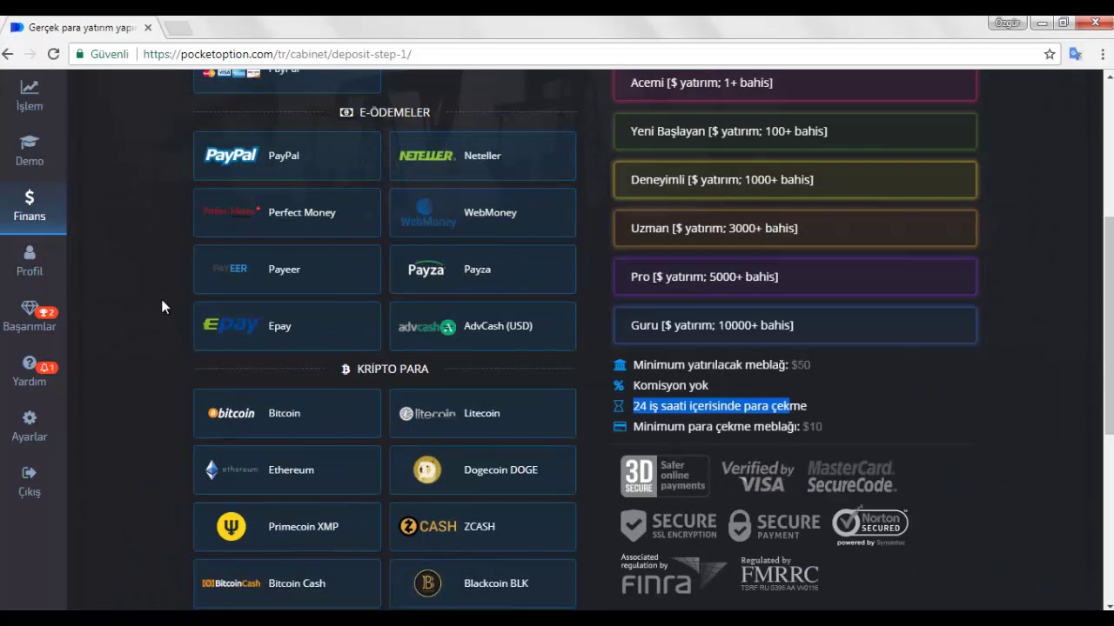Click the Verified by VISA badge
Image resolution: width=1114 pixels, height=626 pixels.
click(x=757, y=476)
